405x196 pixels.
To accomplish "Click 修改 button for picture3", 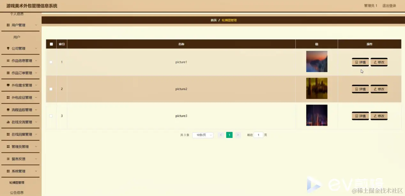I will click(x=379, y=116).
